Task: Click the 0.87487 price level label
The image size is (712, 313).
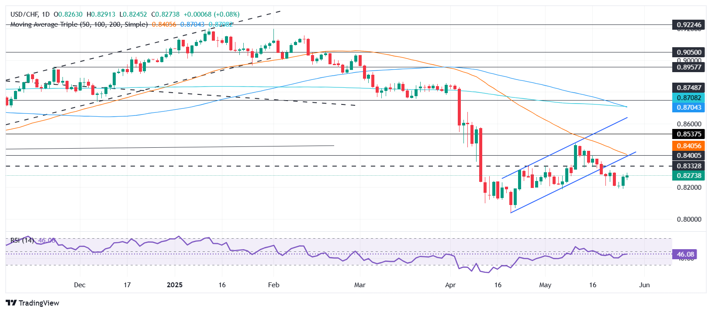Action: (x=689, y=88)
